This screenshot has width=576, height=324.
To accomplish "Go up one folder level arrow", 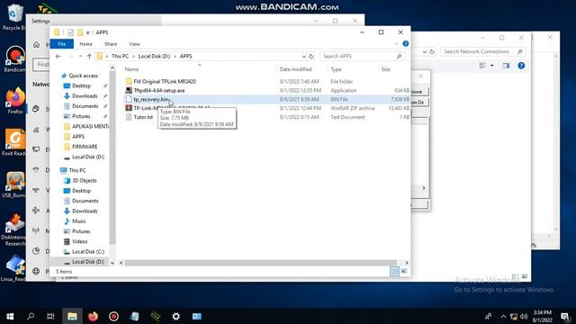I will [x=89, y=56].
